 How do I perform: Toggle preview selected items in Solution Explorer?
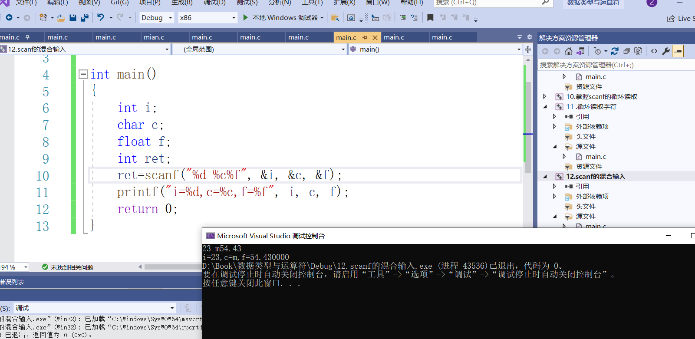tap(678, 51)
